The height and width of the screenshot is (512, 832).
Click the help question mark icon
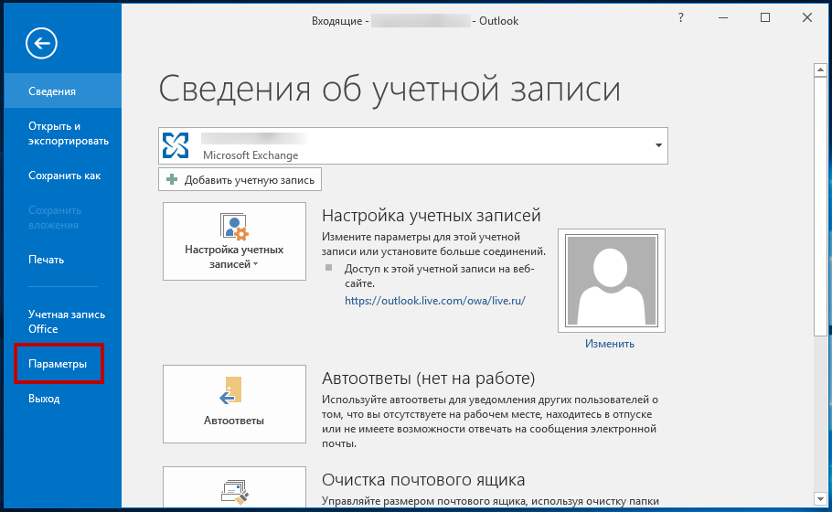tap(681, 18)
